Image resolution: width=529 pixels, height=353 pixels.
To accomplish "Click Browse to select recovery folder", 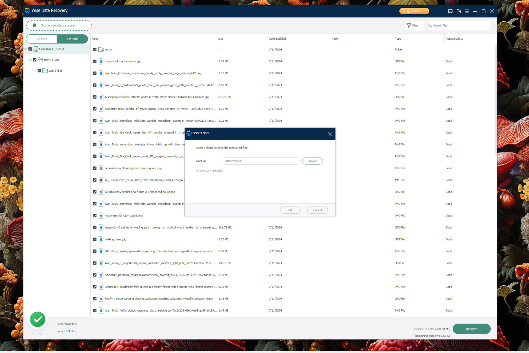I will click(x=312, y=160).
